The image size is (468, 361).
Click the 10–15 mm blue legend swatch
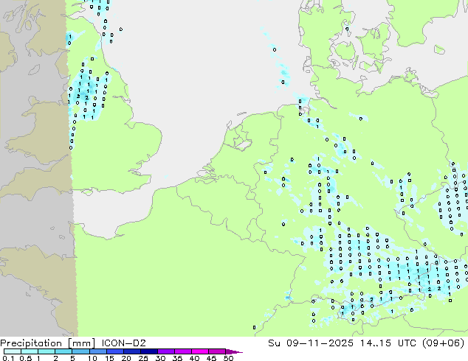(98, 351)
